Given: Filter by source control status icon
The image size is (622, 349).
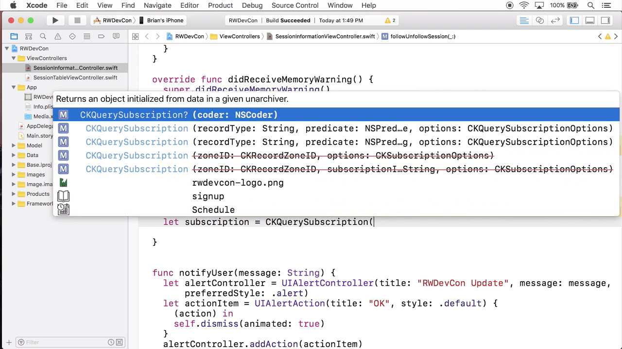Looking at the screenshot, I should (x=120, y=342).
